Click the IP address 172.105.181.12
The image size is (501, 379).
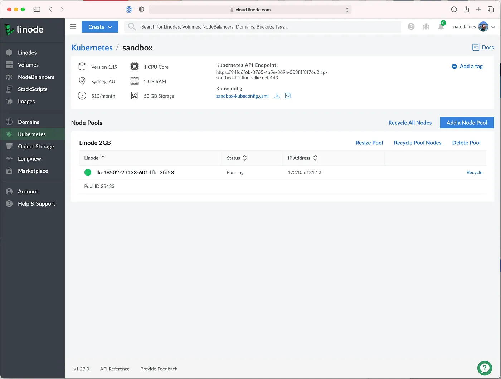[x=304, y=172]
